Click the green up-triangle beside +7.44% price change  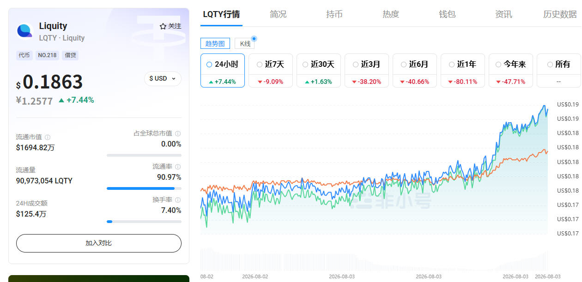61,100
